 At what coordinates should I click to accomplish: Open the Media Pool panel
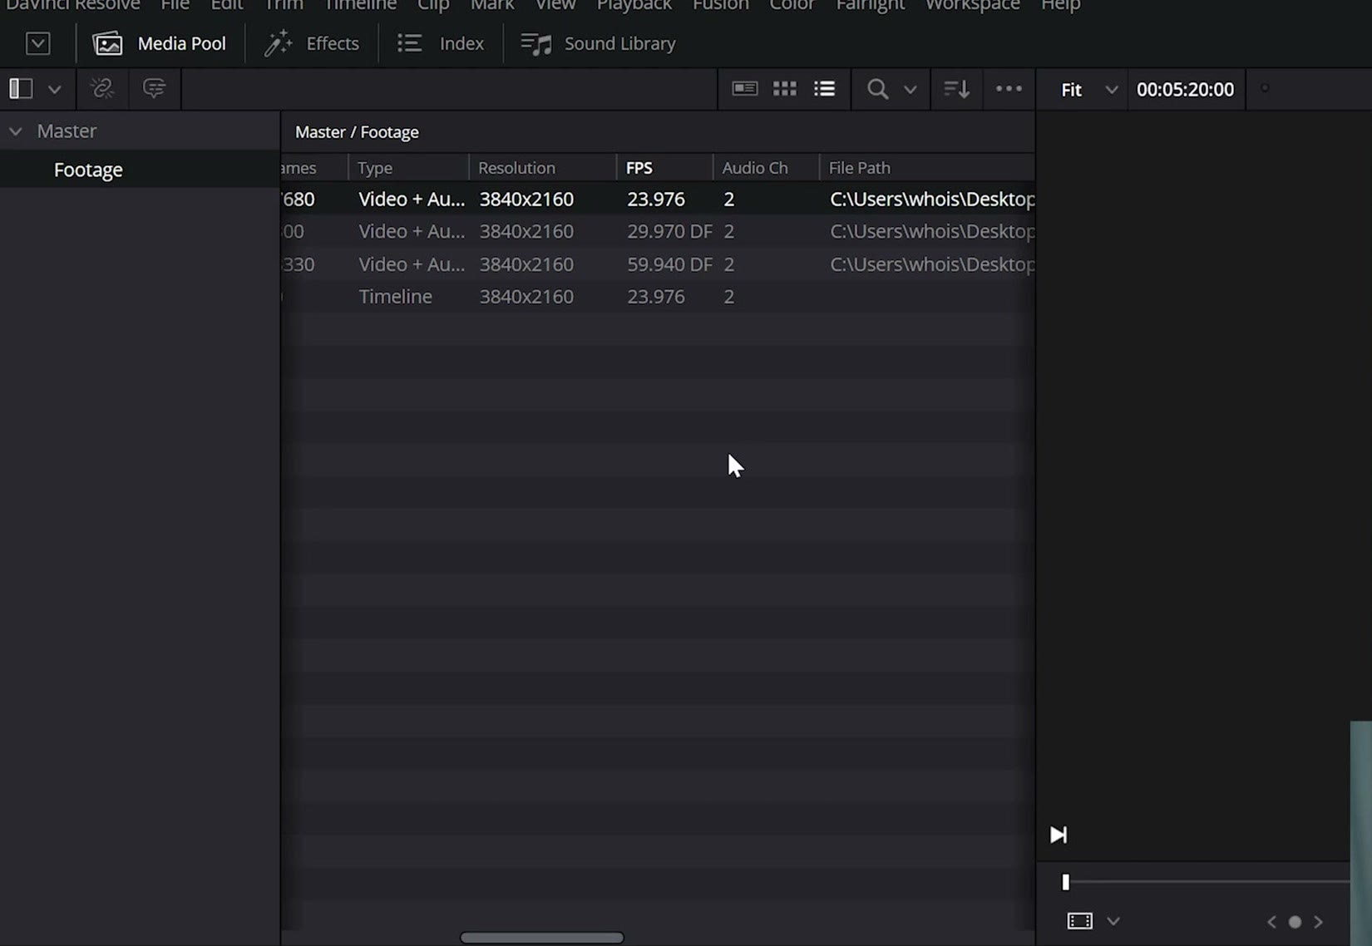[x=159, y=43]
